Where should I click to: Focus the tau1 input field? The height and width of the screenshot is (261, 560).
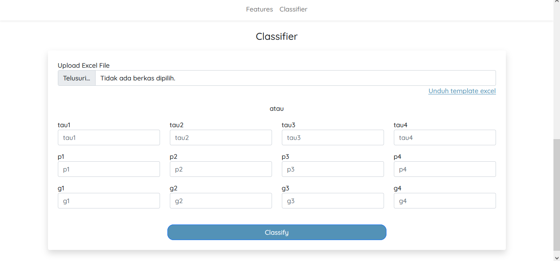click(x=109, y=137)
